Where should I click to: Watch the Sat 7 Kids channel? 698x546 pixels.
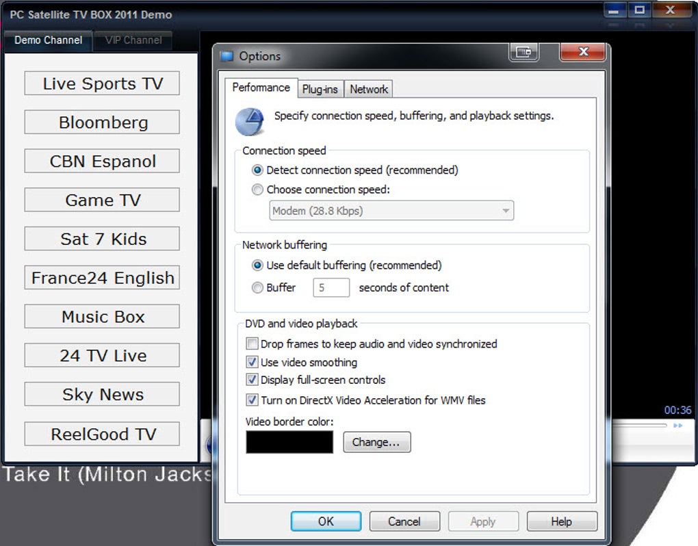(102, 239)
